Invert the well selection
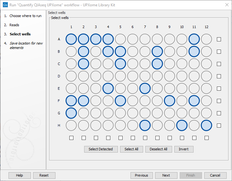Screen dimensions: 232x181 (x=184, y=149)
